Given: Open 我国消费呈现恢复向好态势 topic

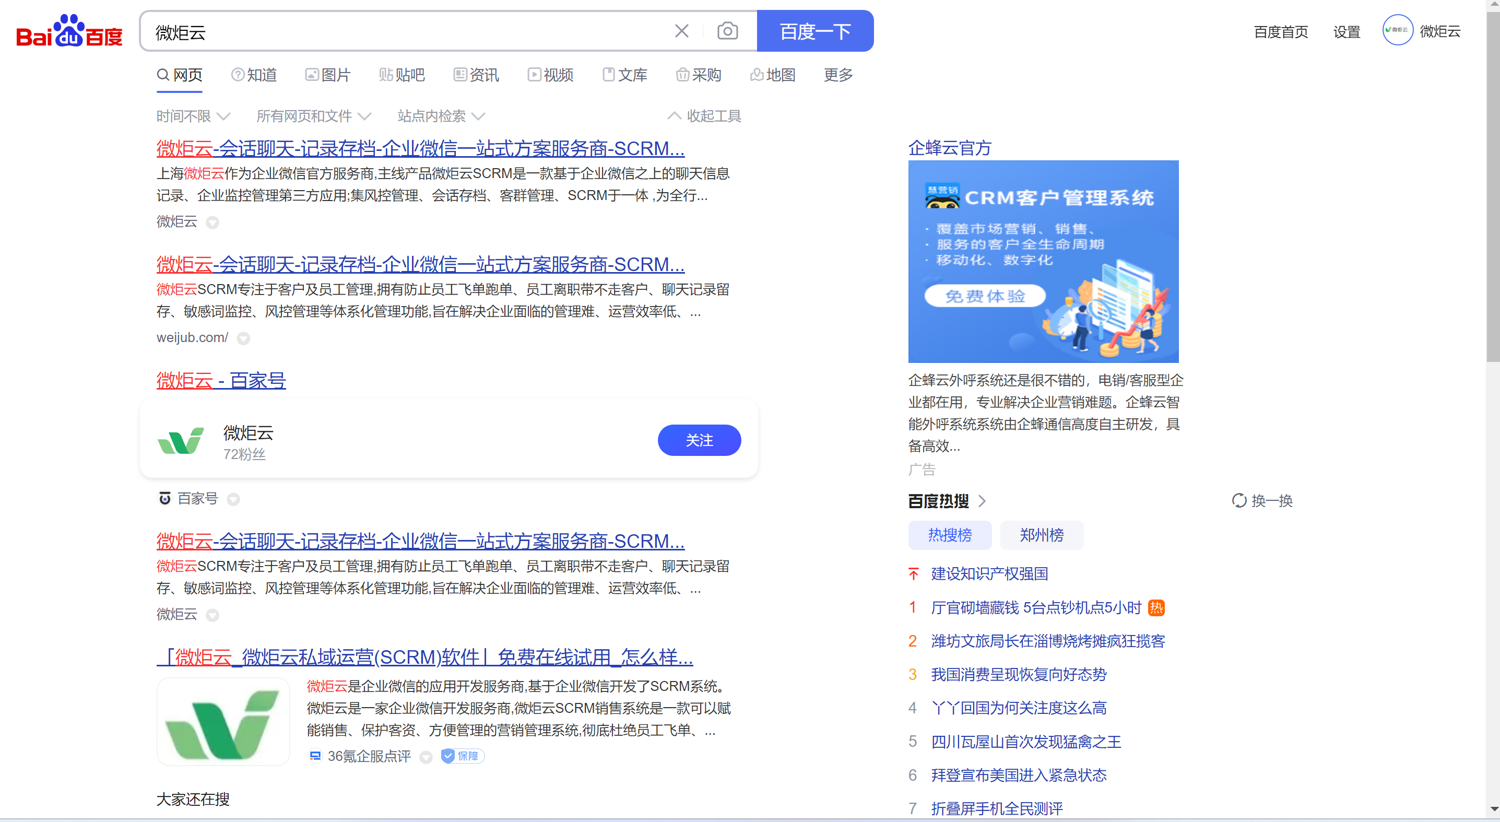Looking at the screenshot, I should 1018,675.
